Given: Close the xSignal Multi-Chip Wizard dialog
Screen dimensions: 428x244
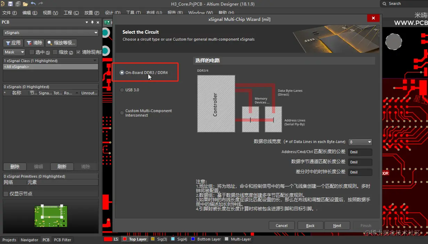Looking at the screenshot, I should click(373, 18).
